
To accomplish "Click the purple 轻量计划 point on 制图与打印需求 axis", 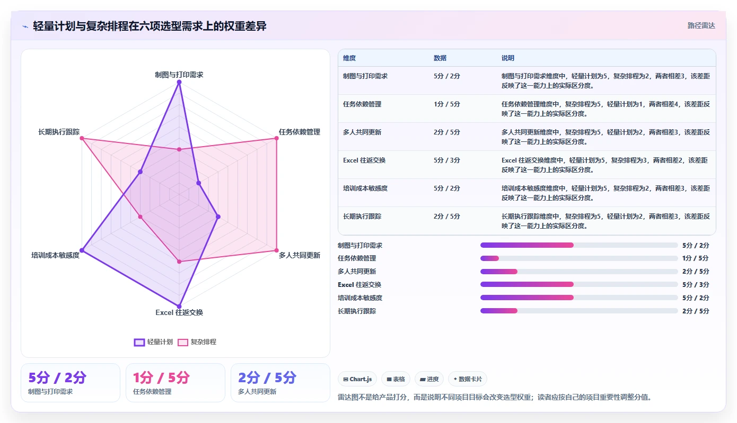I will click(x=179, y=82).
